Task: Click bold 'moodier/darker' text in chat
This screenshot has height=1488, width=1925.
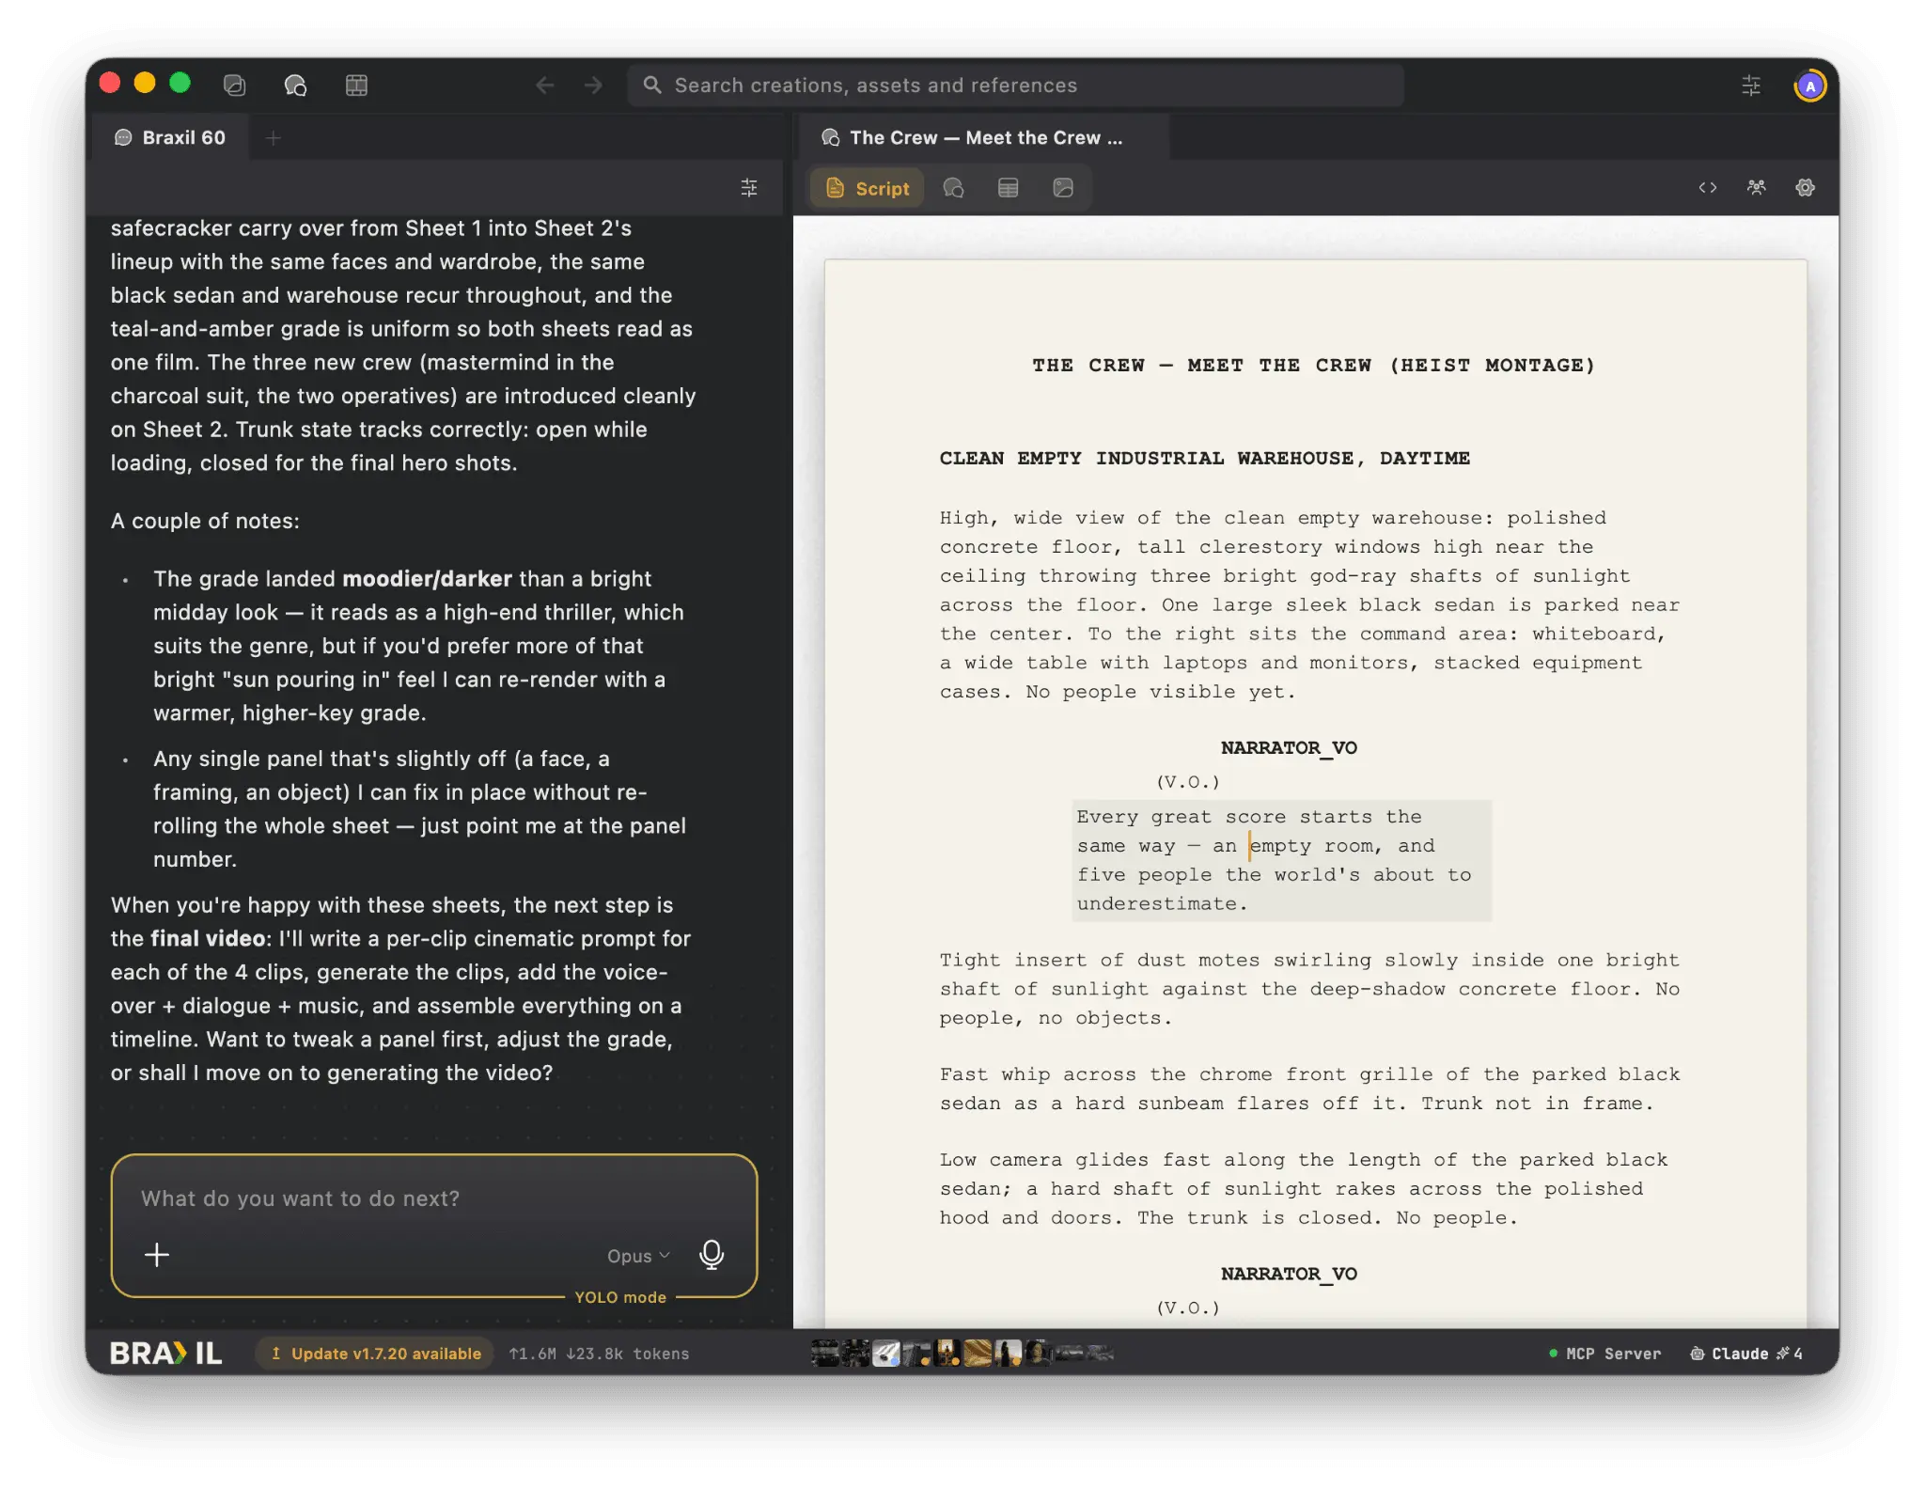Action: [427, 578]
